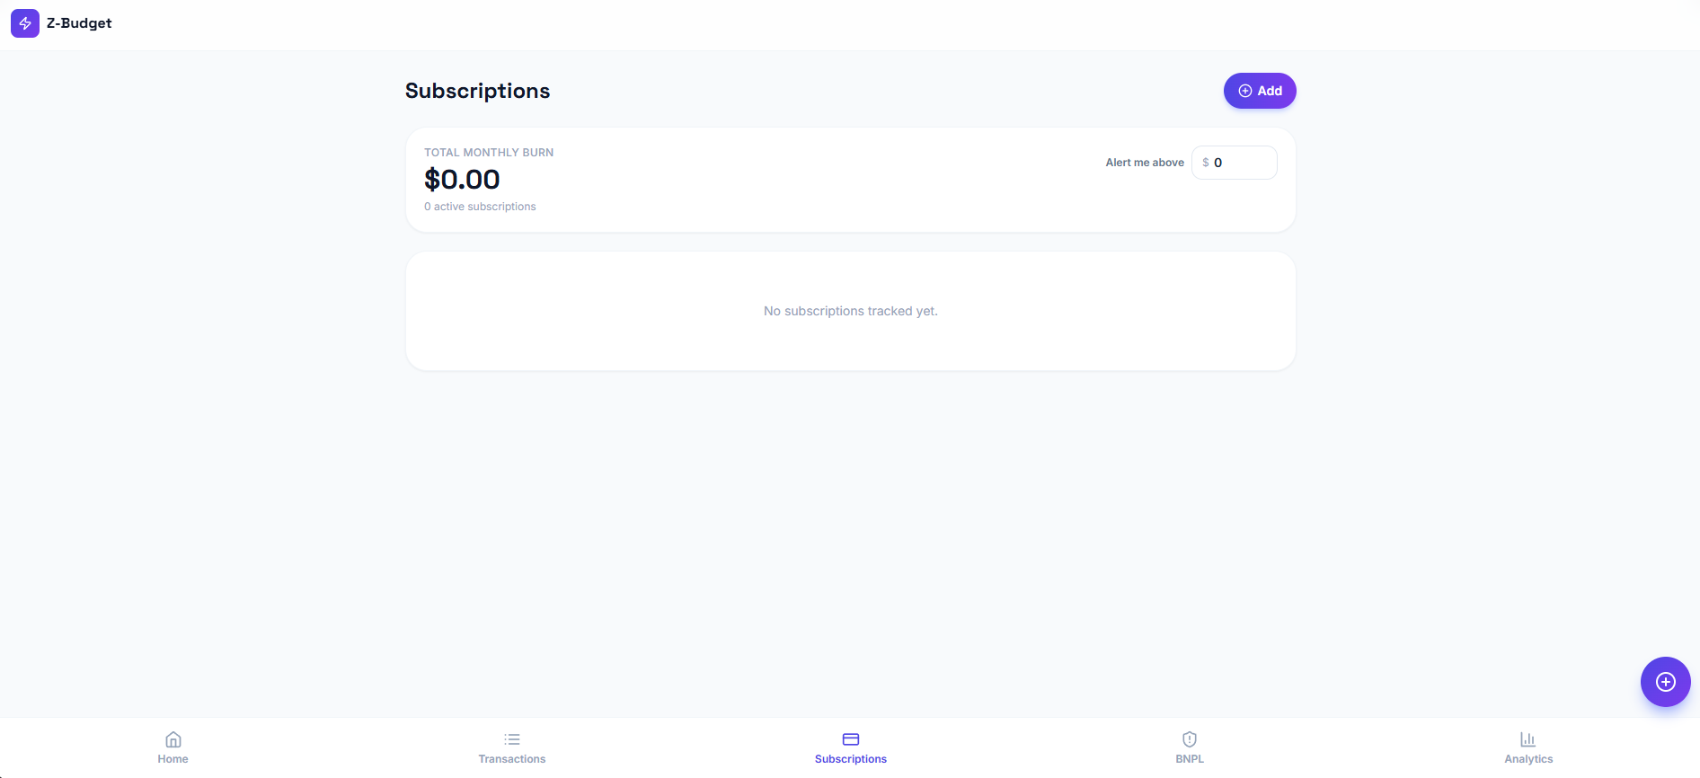The height and width of the screenshot is (778, 1700).
Task: Click the Add subscription button
Action: [x=1260, y=91]
